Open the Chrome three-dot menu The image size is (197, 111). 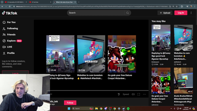pyautogui.click(x=195, y=6)
